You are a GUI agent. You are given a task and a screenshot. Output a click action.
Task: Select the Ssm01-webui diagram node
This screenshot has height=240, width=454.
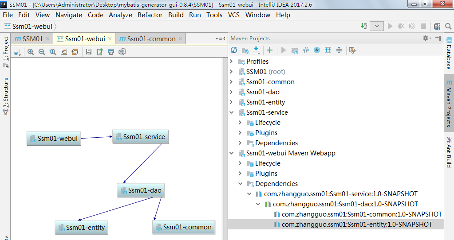tap(54, 139)
